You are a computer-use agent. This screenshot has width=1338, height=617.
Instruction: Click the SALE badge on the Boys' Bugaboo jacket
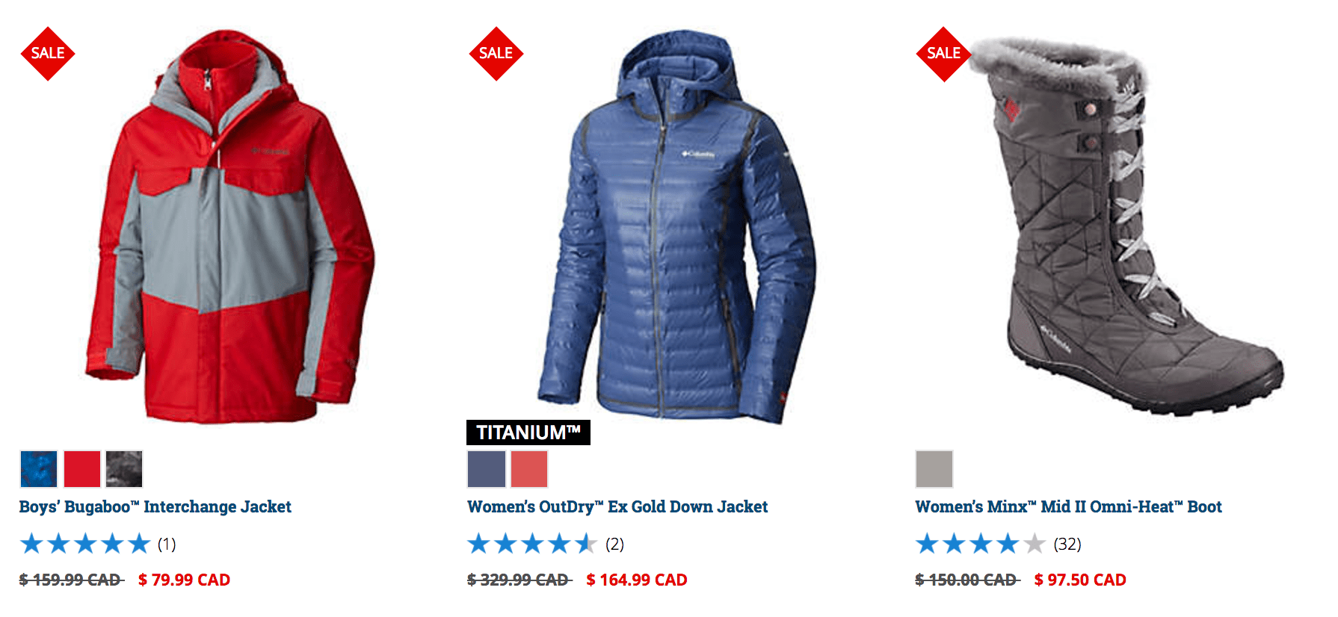48,54
